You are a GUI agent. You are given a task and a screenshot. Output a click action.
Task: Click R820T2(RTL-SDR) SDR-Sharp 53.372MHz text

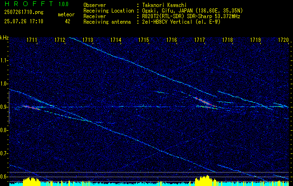click(191, 16)
